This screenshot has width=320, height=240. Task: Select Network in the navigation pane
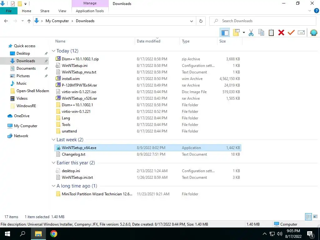tap(21, 136)
